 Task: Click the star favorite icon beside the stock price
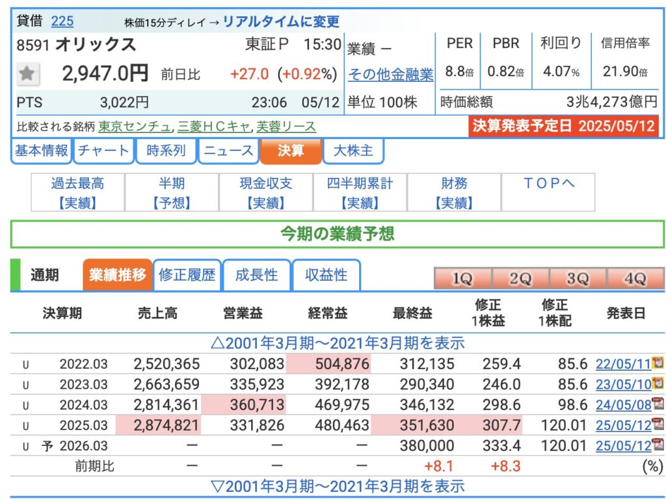click(27, 74)
